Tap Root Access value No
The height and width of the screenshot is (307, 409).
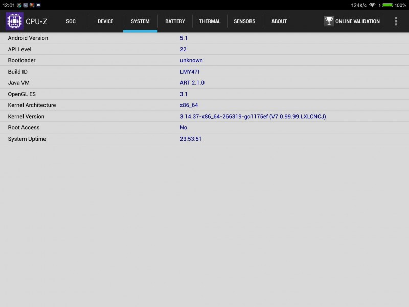[x=184, y=127]
